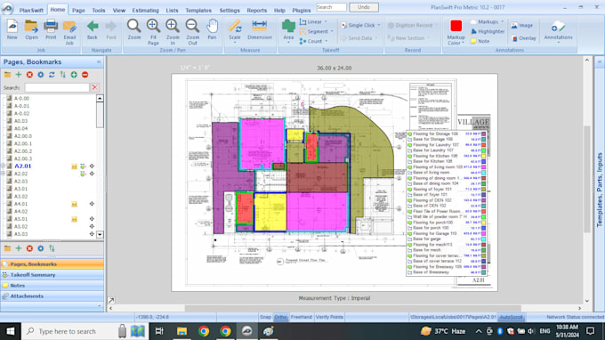Add a Note annotation
The width and height of the screenshot is (605, 340).
[480, 41]
